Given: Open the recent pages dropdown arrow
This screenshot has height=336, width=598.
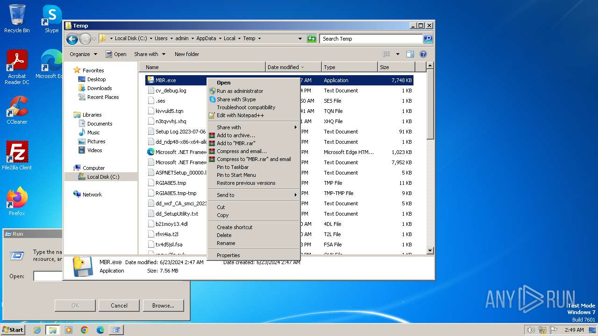Looking at the screenshot, I should tap(94, 39).
